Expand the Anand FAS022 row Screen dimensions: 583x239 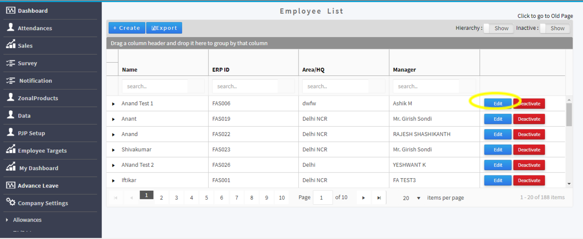point(113,135)
